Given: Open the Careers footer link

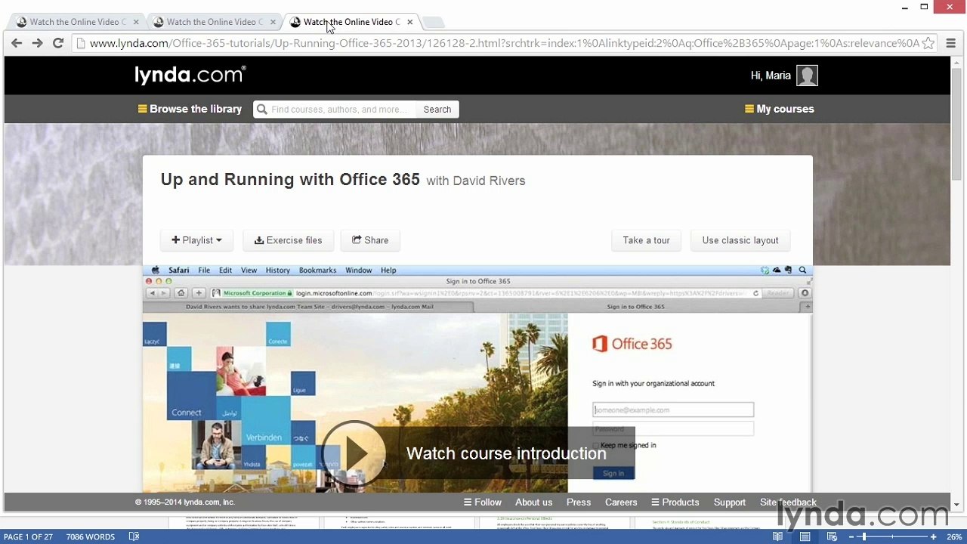Looking at the screenshot, I should (621, 502).
